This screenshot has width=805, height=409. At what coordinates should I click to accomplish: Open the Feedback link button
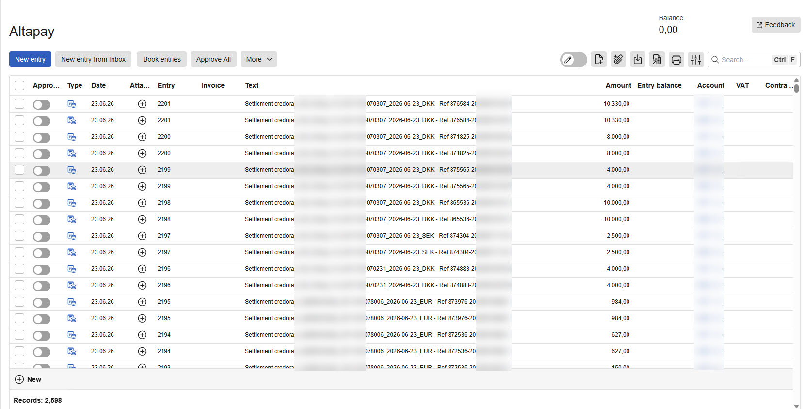pos(776,25)
